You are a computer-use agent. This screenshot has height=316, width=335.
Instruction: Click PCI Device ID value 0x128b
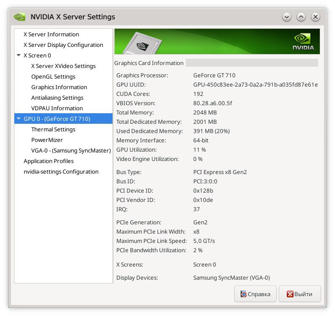click(203, 191)
